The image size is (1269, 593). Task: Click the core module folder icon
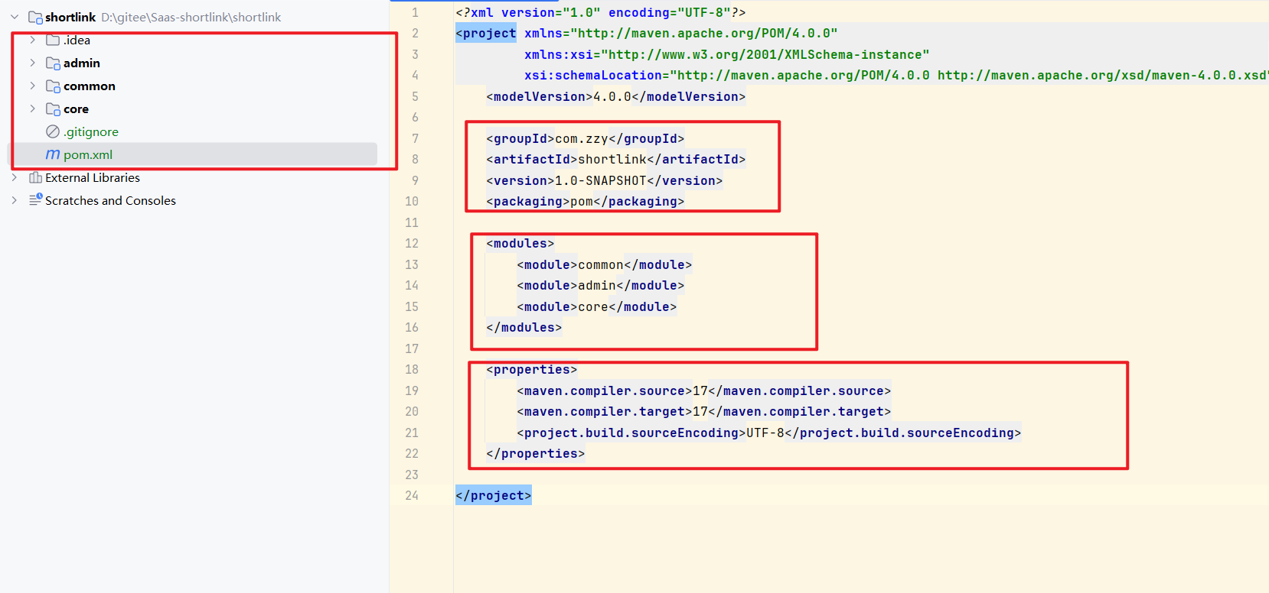click(x=53, y=109)
